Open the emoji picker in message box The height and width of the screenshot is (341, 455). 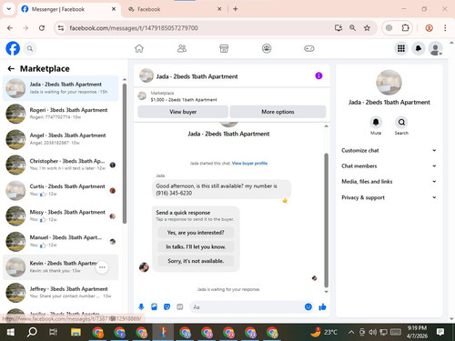pyautogui.click(x=308, y=306)
